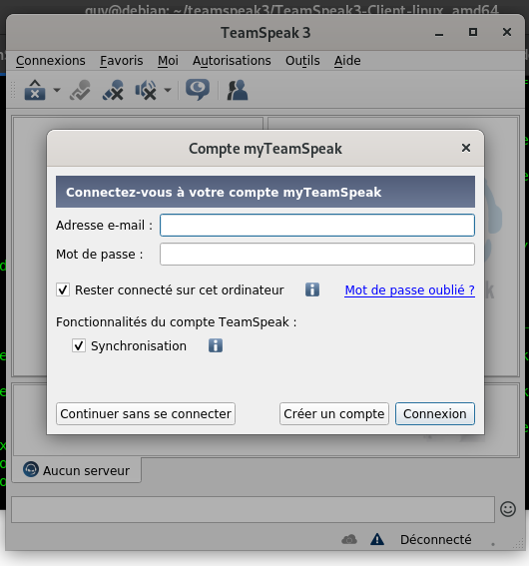
Task: Close the TeamSpeak 3 window
Action: coord(507,33)
